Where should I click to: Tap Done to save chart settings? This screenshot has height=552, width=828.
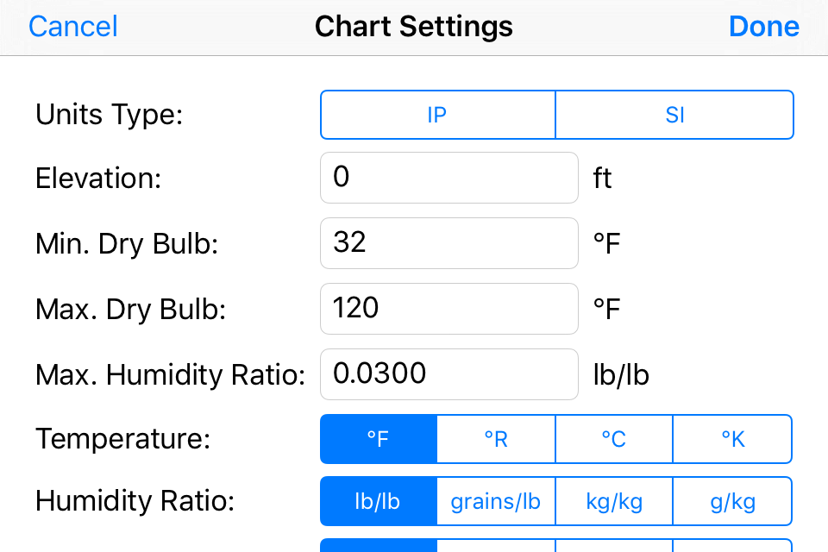click(x=763, y=27)
